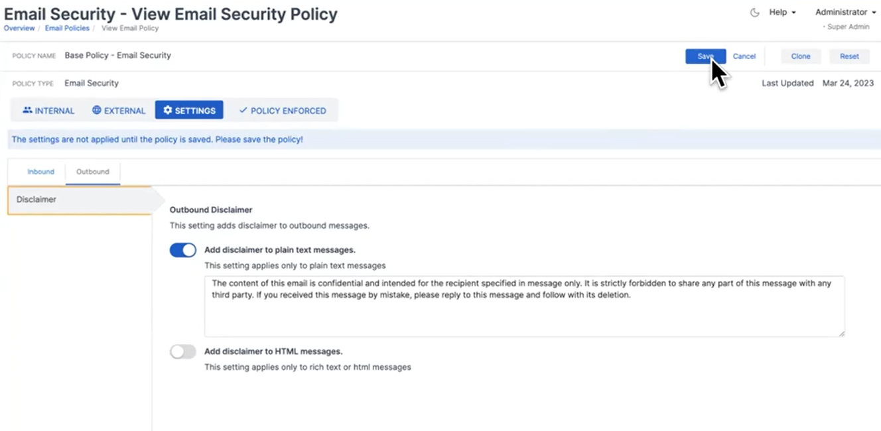Image resolution: width=881 pixels, height=431 pixels.
Task: Disable plain text disclaimer toggle
Action: click(183, 250)
